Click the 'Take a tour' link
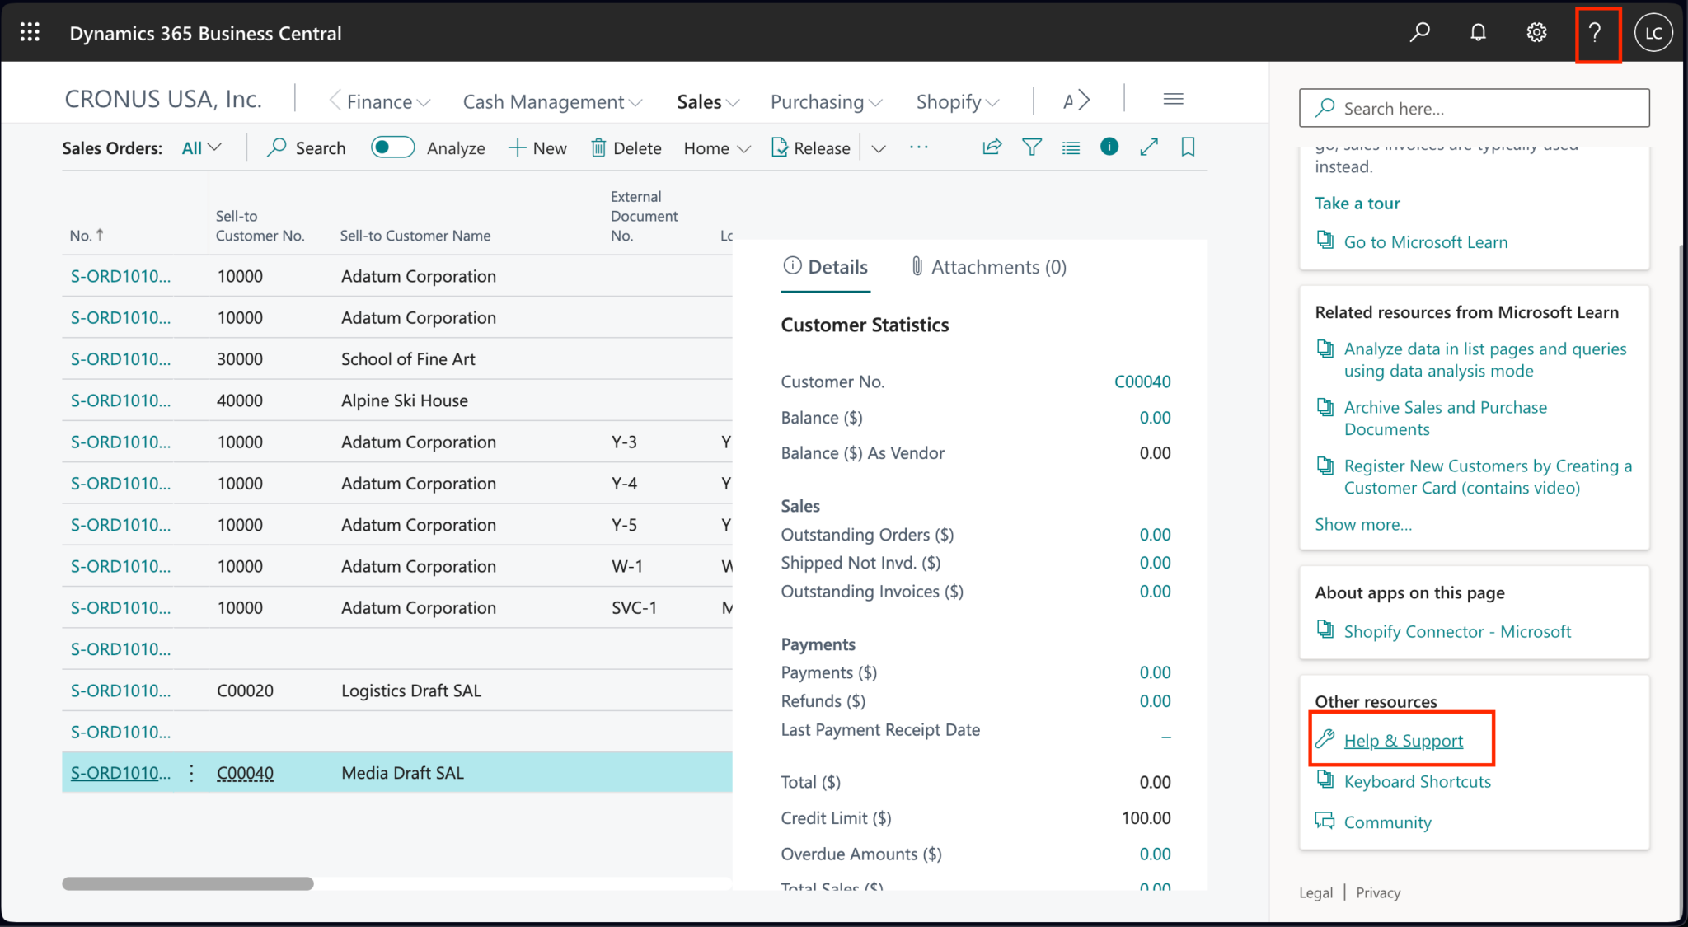 pos(1357,203)
